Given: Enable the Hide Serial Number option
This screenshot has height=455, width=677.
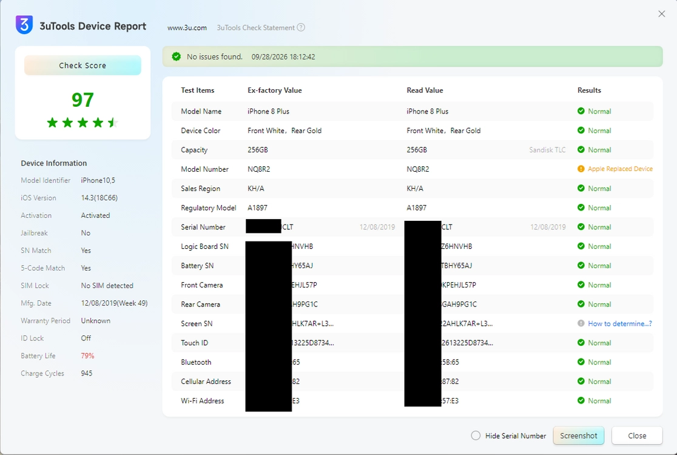Looking at the screenshot, I should click(476, 436).
